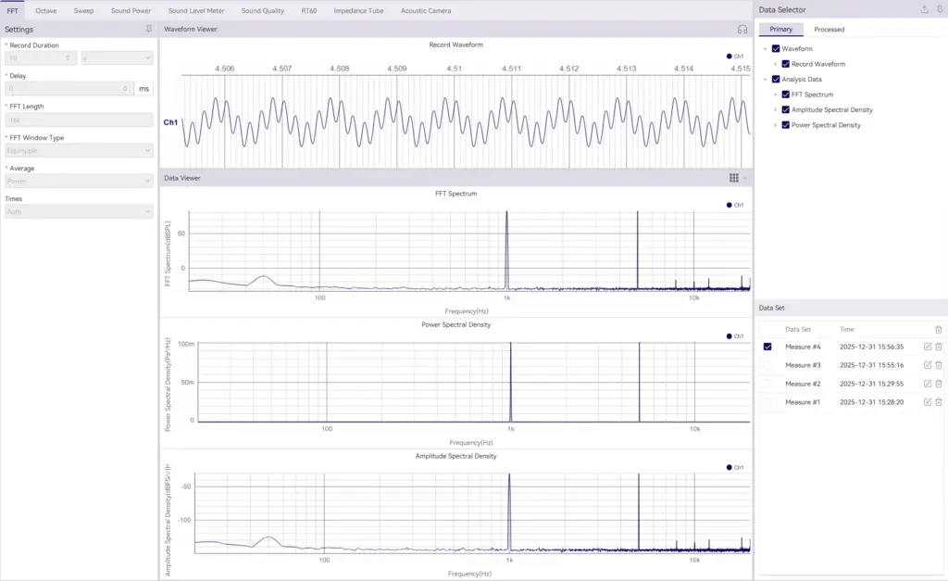948x581 pixels.
Task: Select the RT60 module
Action: pyautogui.click(x=309, y=10)
